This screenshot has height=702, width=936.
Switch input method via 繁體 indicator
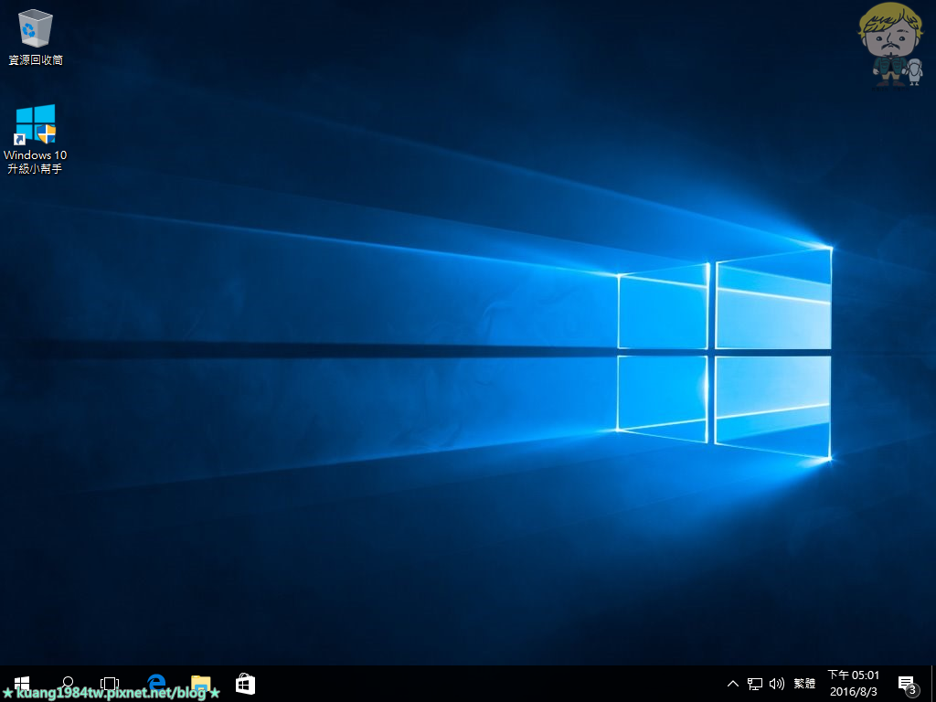click(x=804, y=684)
